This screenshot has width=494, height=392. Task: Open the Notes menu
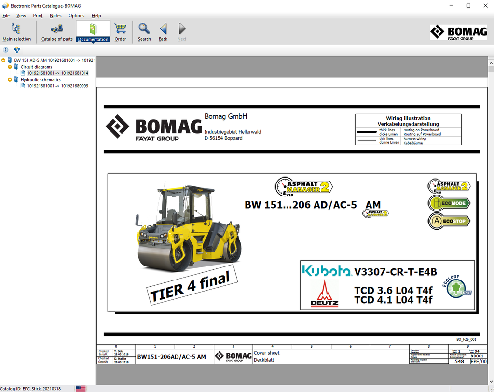[x=55, y=16]
